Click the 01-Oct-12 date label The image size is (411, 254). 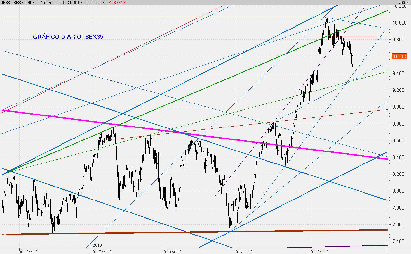[29, 251]
